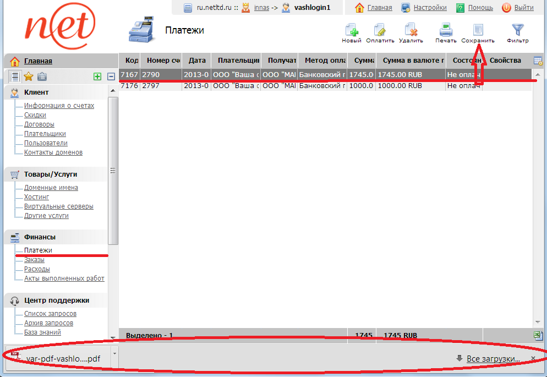Select payment row with code 7176
Image resolution: width=547 pixels, height=377 pixels.
(x=325, y=86)
